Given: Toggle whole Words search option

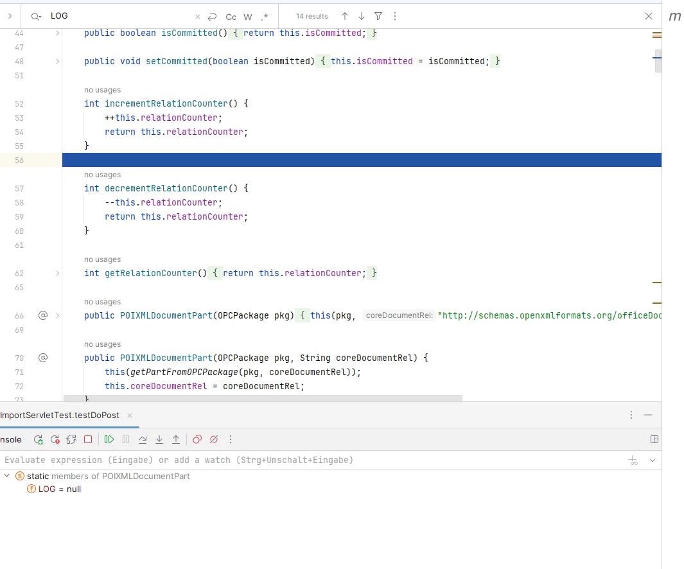Looking at the screenshot, I should pyautogui.click(x=248, y=17).
